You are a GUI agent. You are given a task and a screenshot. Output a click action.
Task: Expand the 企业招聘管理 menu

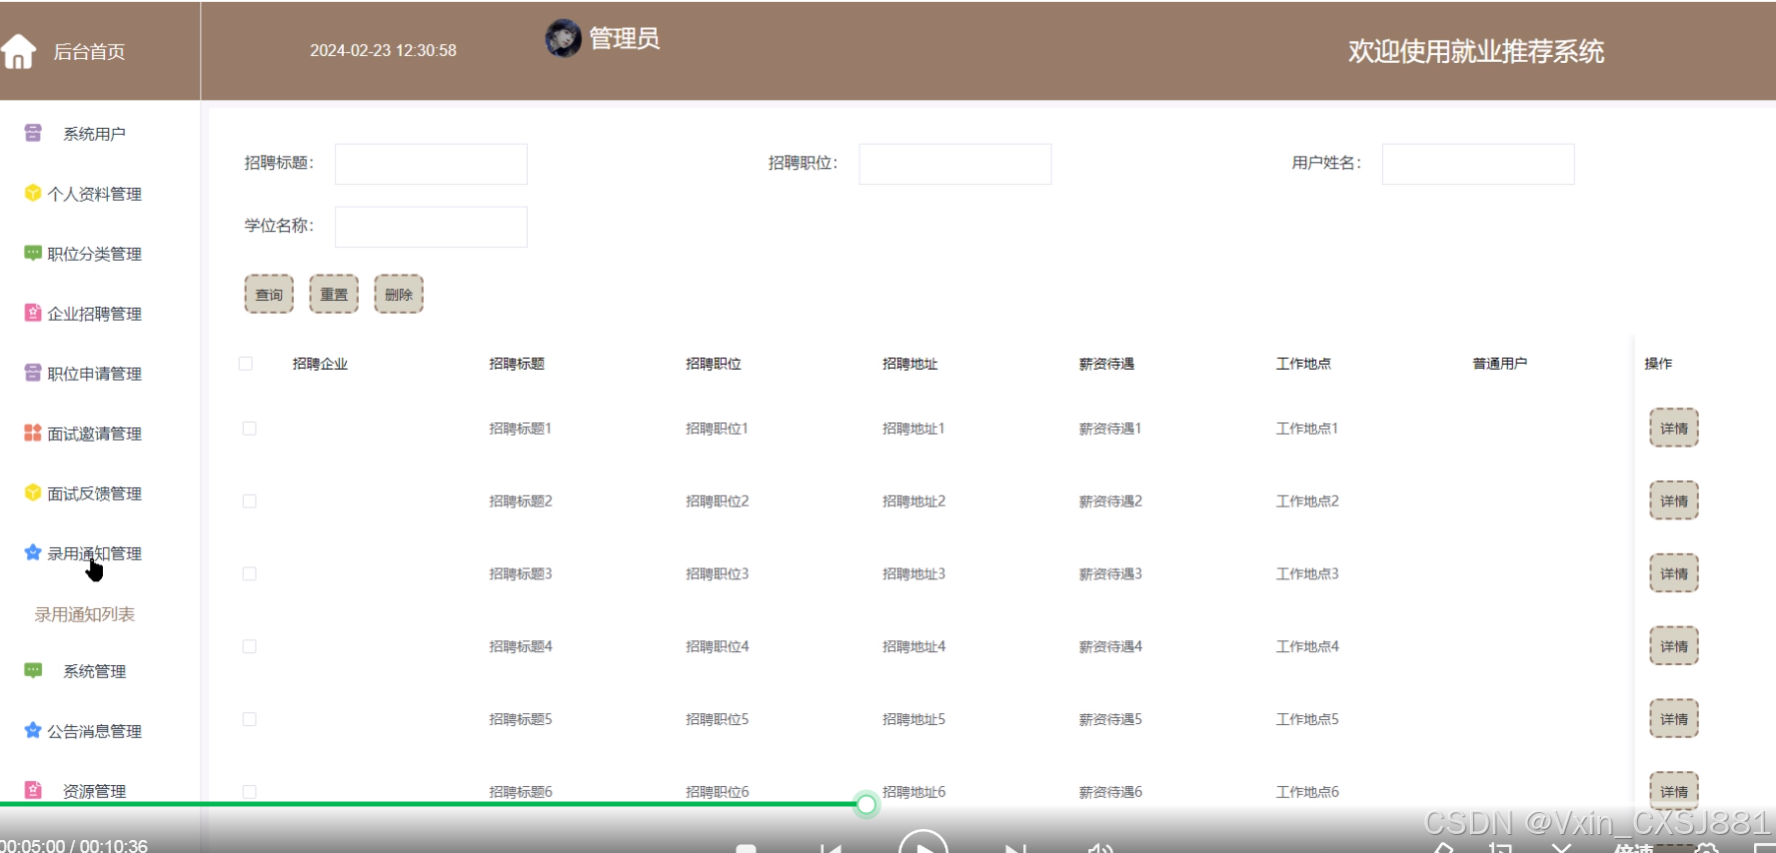click(94, 314)
